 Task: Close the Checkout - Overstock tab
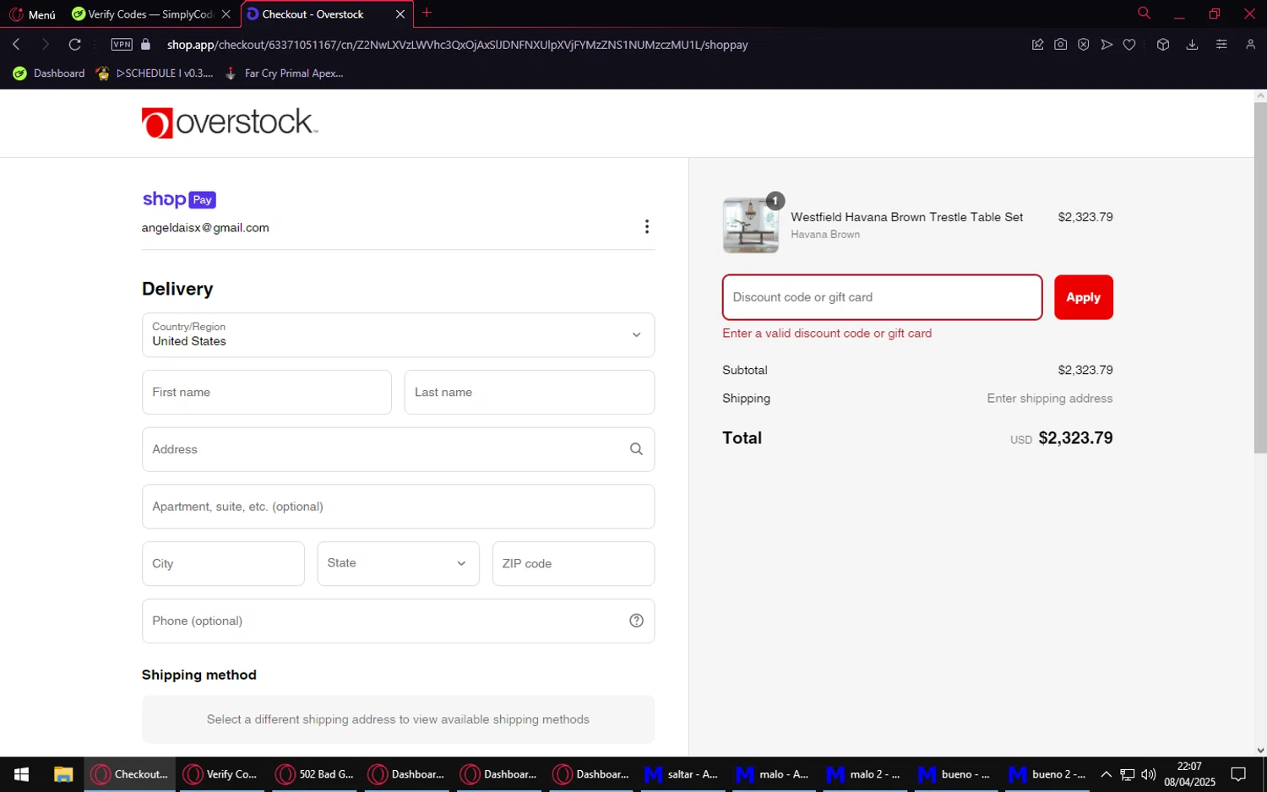pyautogui.click(x=400, y=14)
